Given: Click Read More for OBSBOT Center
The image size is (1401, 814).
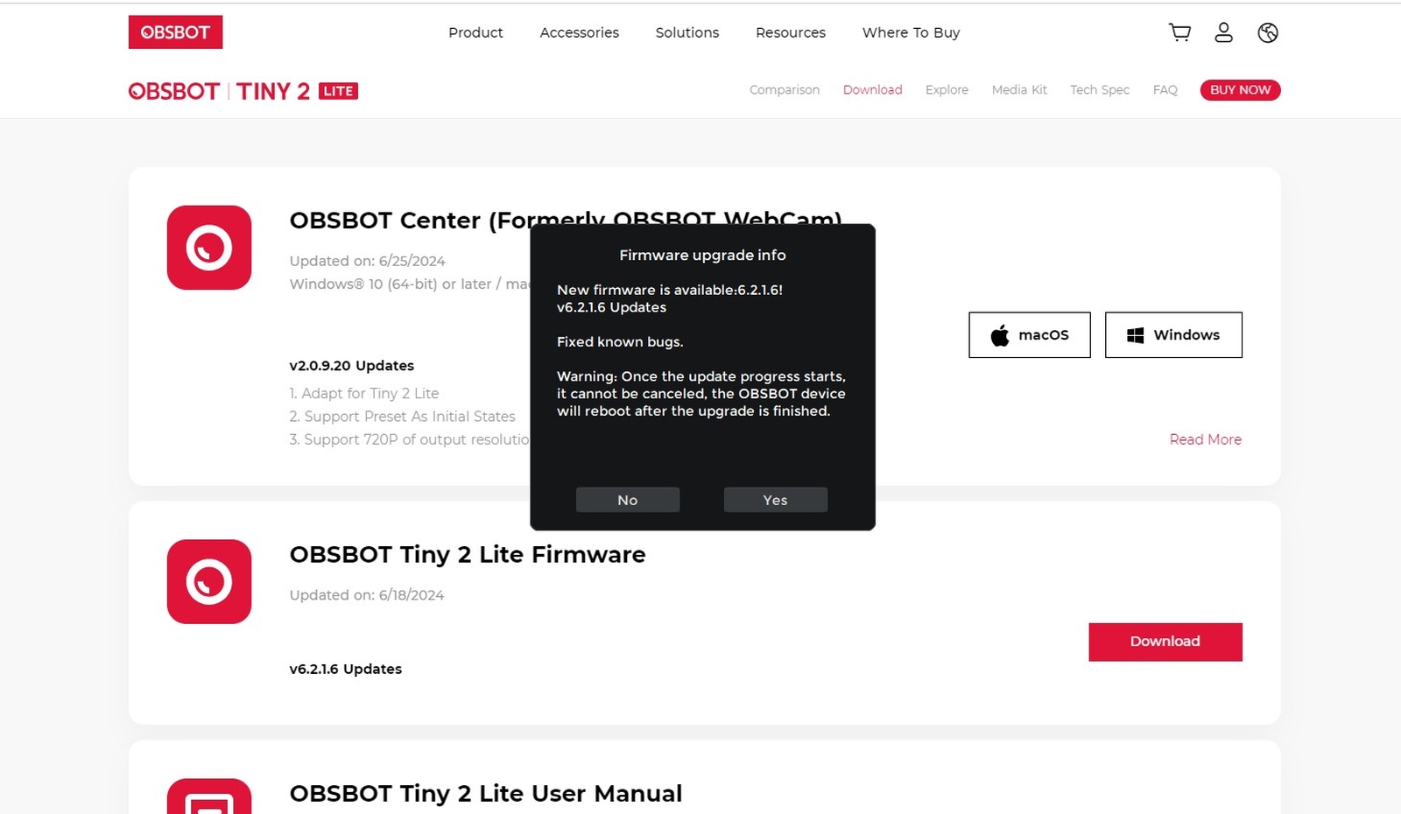Looking at the screenshot, I should (x=1205, y=439).
